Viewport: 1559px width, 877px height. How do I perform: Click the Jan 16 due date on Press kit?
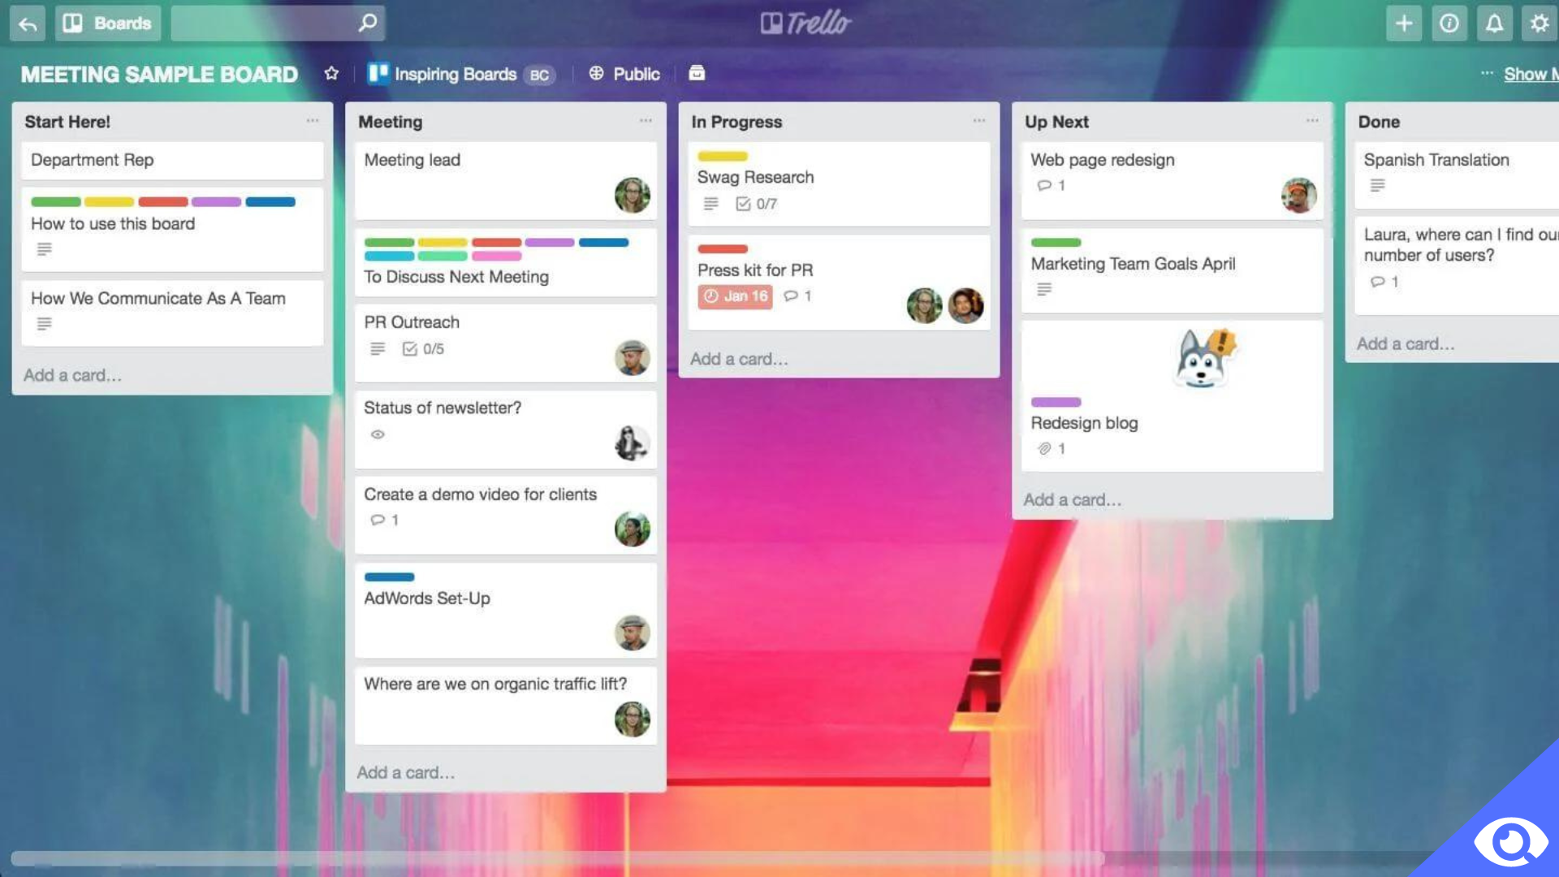pos(735,296)
